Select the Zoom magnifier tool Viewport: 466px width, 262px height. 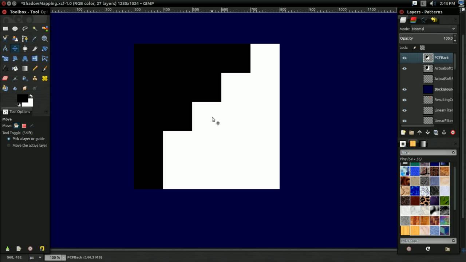click(x=45, y=39)
